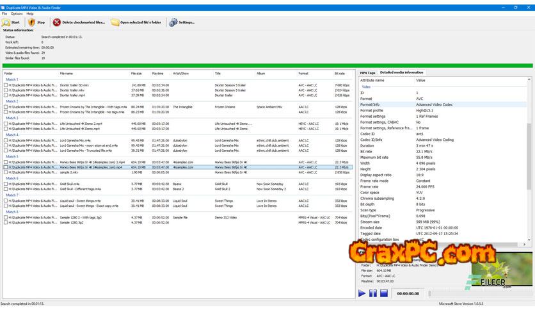Start the duplicate search with the Start icon
Image resolution: width=535 pixels, height=310 pixels.
6,22
